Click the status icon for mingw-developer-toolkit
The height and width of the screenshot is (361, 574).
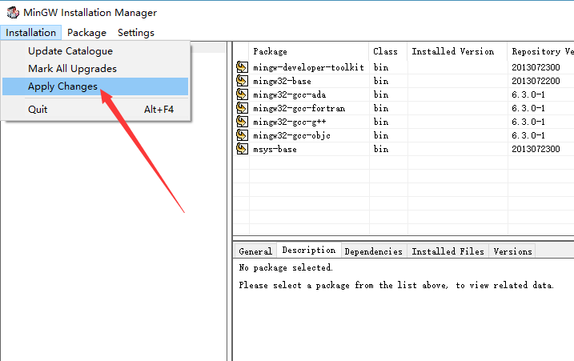click(x=242, y=67)
